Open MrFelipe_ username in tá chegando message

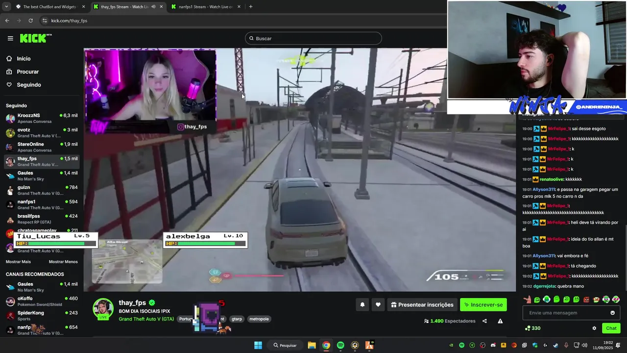tap(558, 266)
